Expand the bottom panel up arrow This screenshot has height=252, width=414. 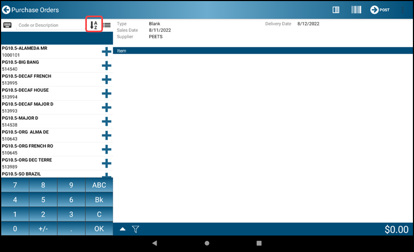click(122, 229)
